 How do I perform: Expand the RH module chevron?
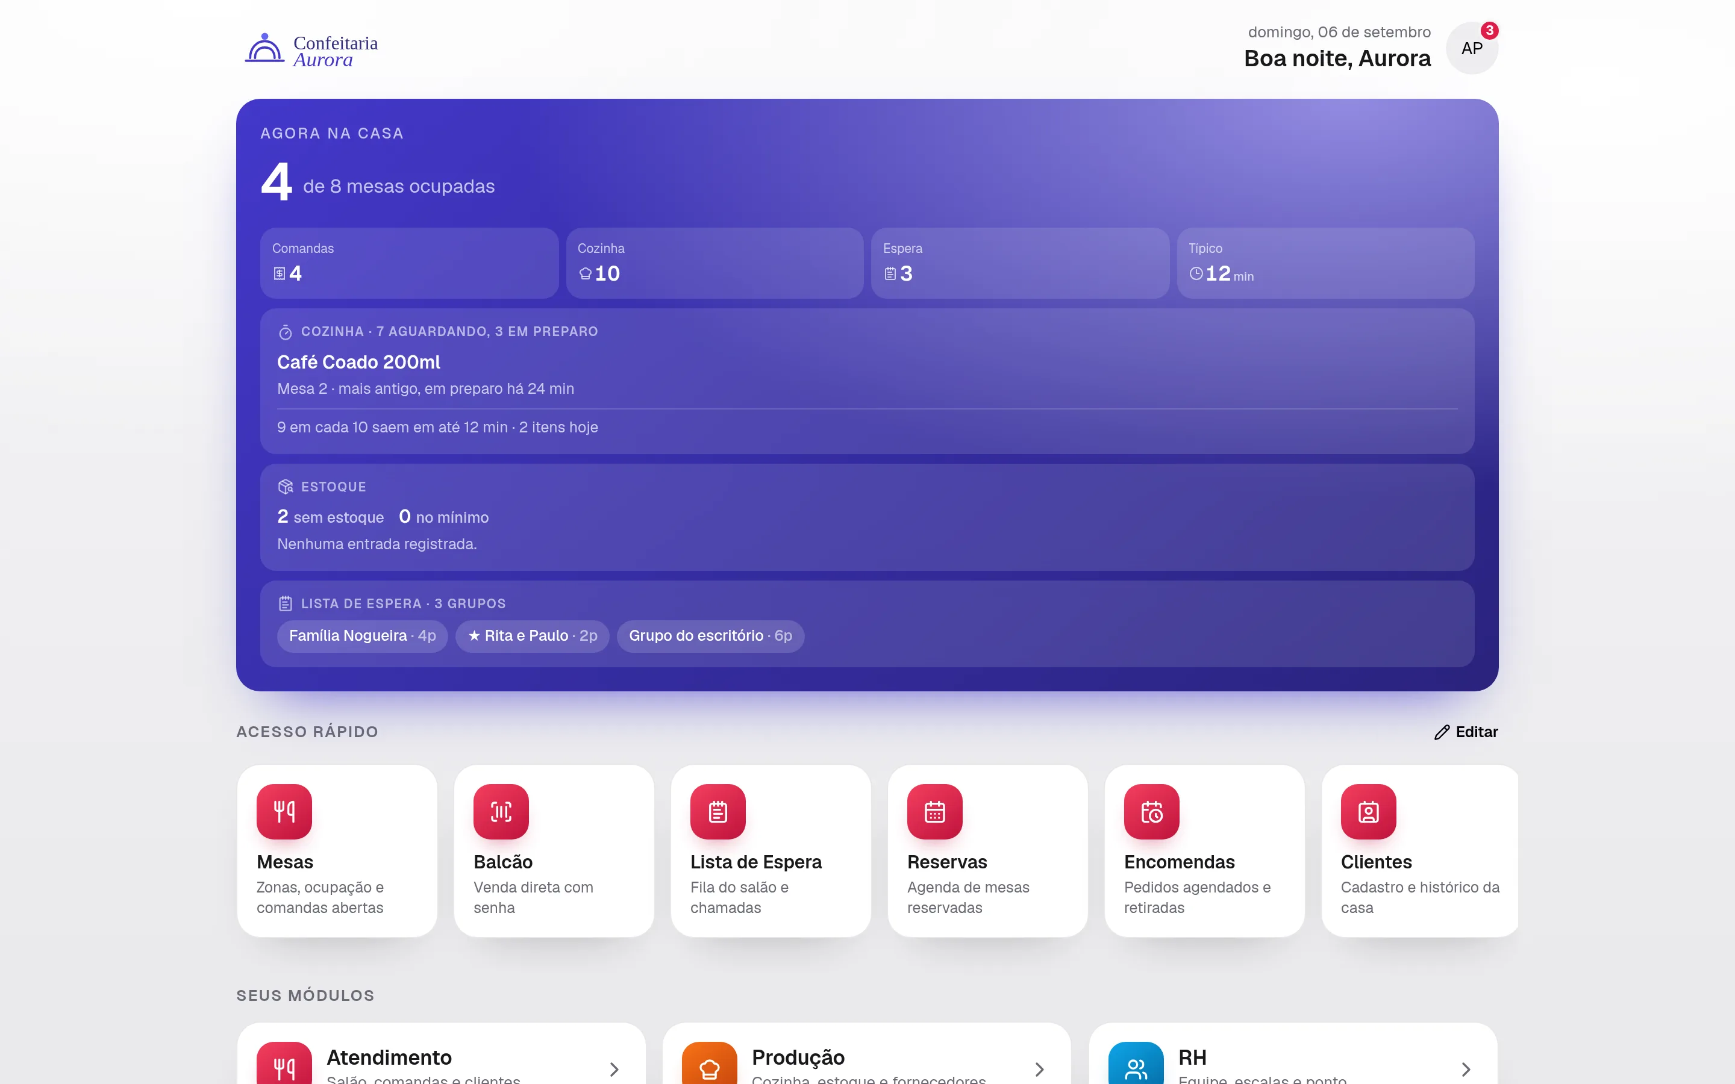click(1466, 1069)
